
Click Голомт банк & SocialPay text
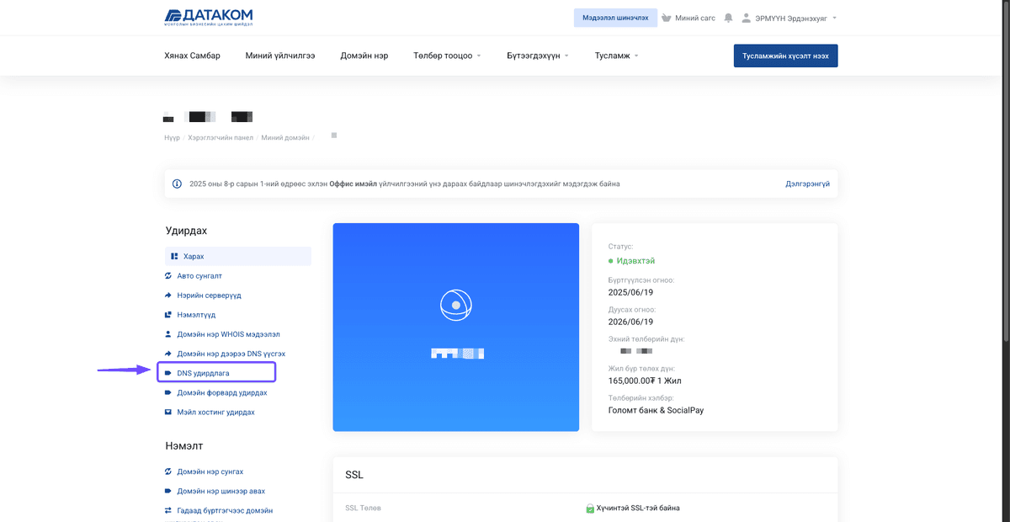(656, 410)
